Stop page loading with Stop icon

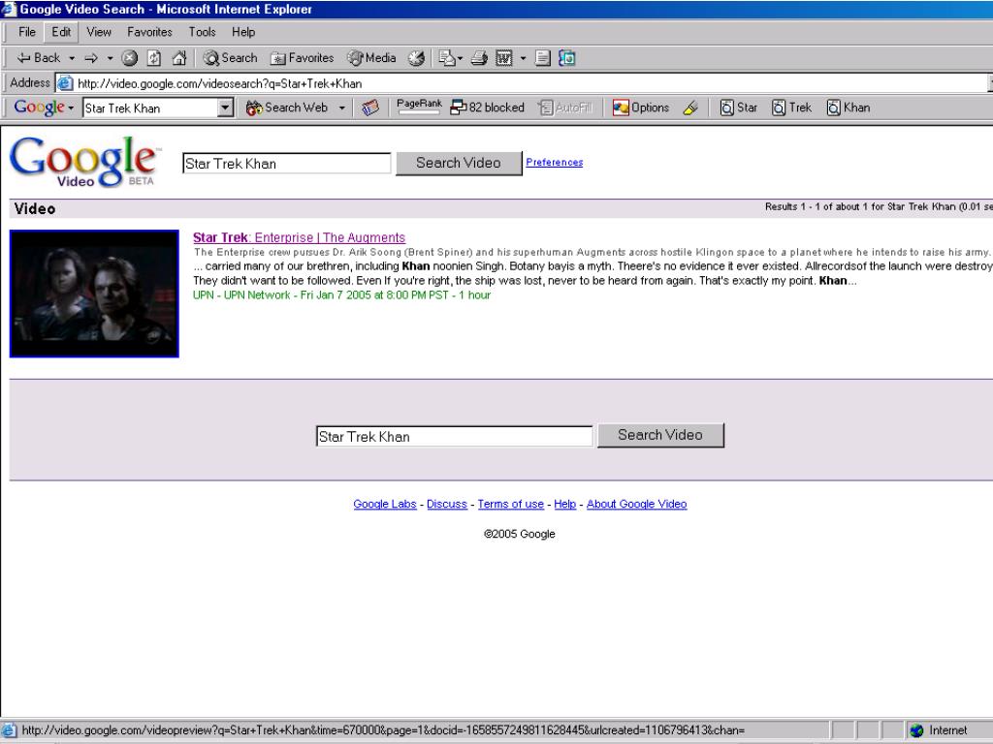tap(129, 58)
